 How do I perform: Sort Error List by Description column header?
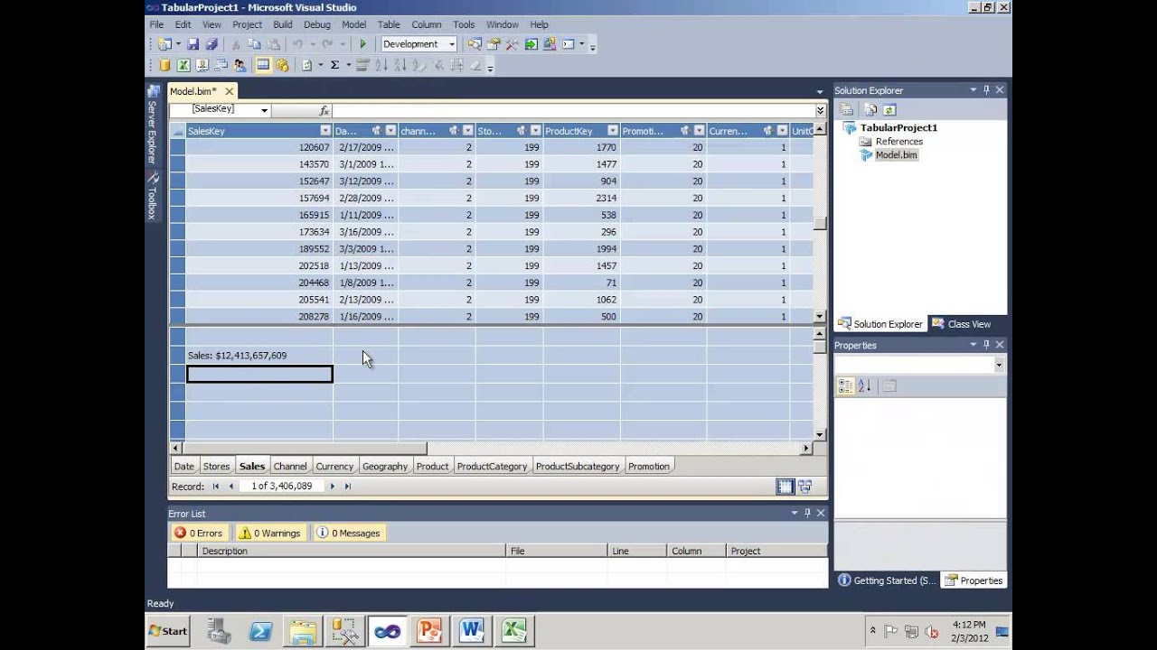tap(352, 551)
